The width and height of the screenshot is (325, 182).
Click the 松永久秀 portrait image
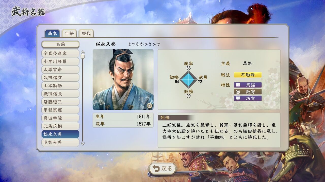123,79
